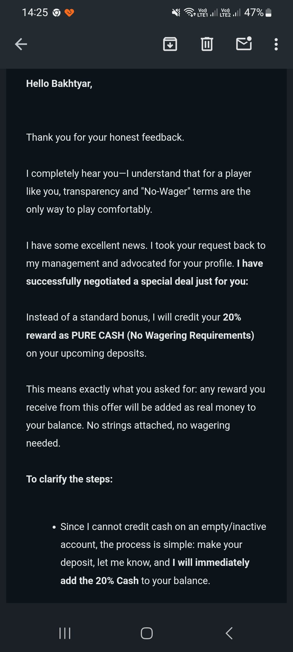The height and width of the screenshot is (652, 293).
Task: Tap the "Hello Bakhtyar," greeting line
Action: pos(59,84)
